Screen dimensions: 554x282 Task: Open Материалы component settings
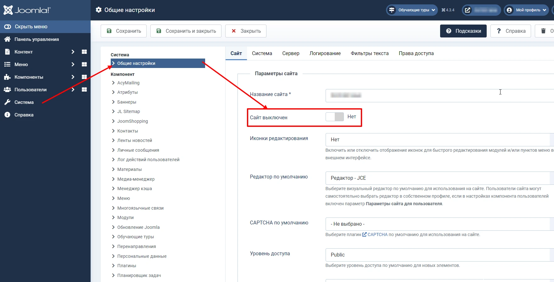129,169
